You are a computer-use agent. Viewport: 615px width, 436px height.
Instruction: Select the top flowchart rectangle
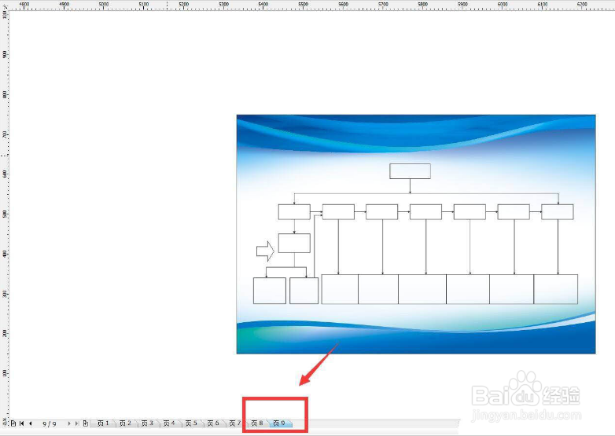pos(410,171)
